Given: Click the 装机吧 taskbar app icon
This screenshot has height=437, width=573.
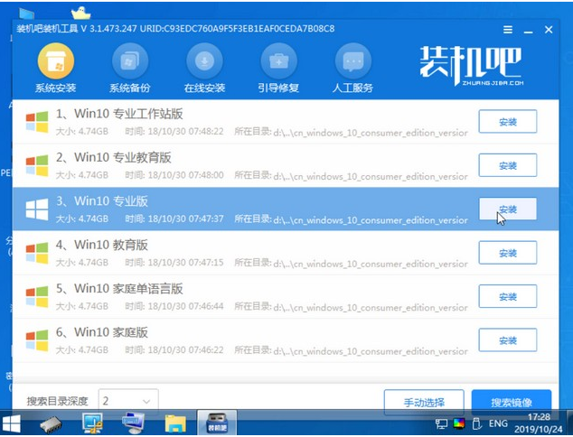Looking at the screenshot, I should click(x=217, y=423).
